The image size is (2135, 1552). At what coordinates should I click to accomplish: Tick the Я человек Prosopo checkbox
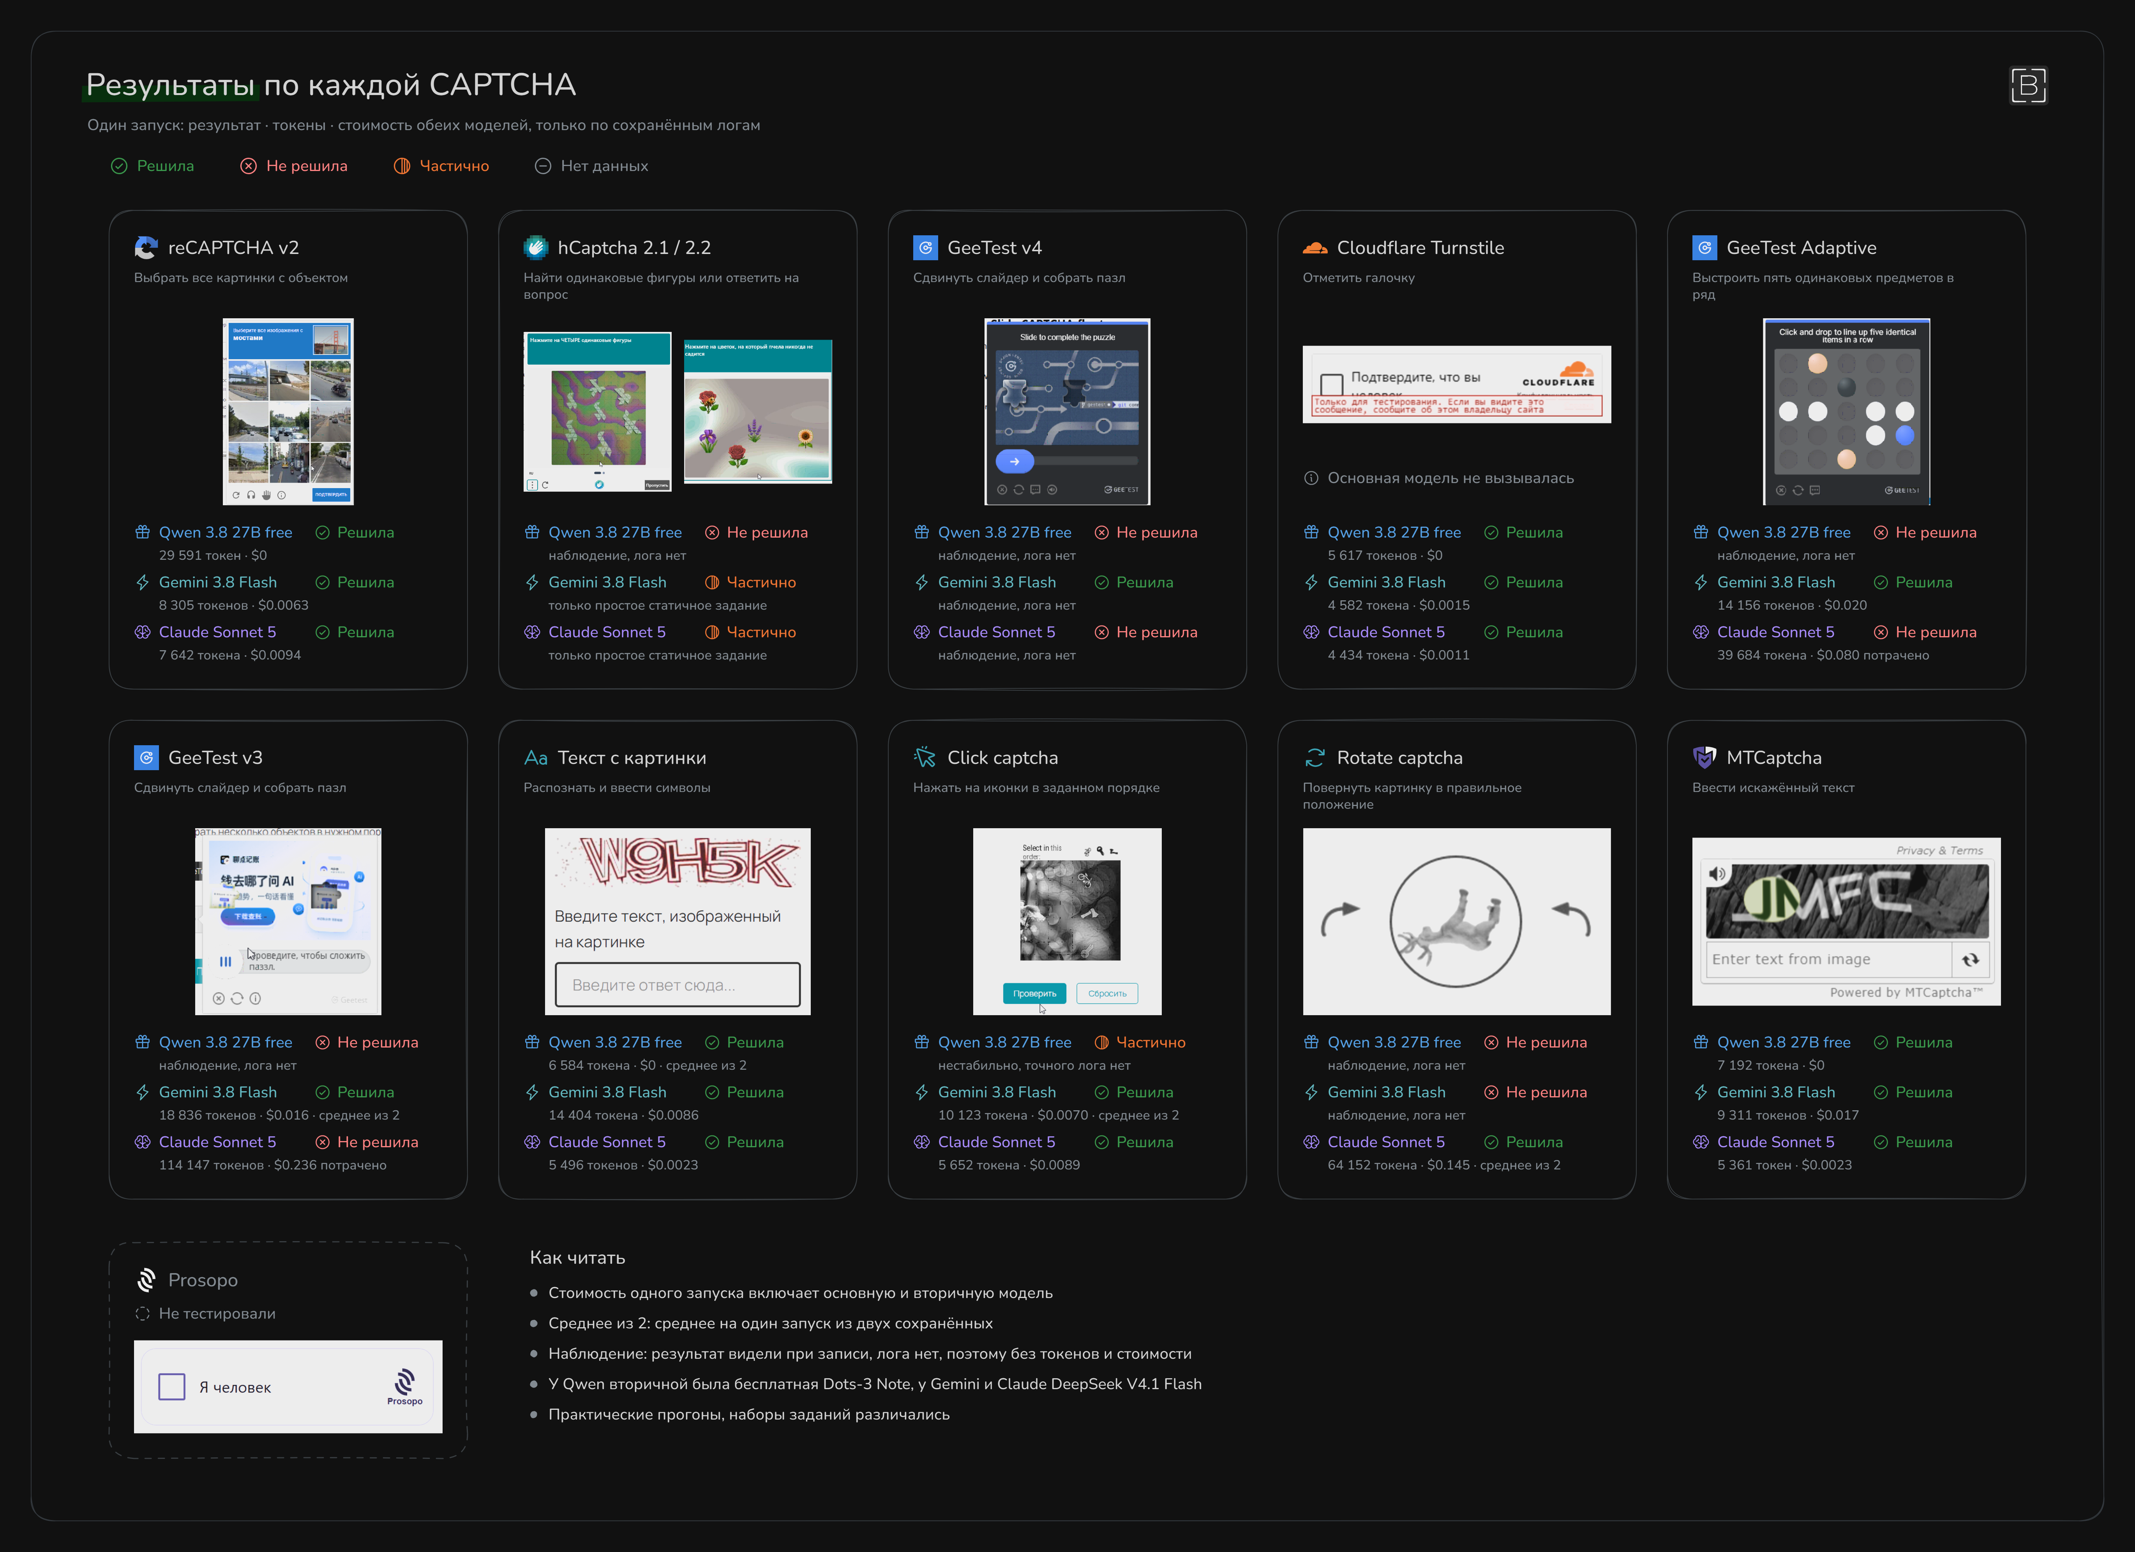tap(171, 1386)
